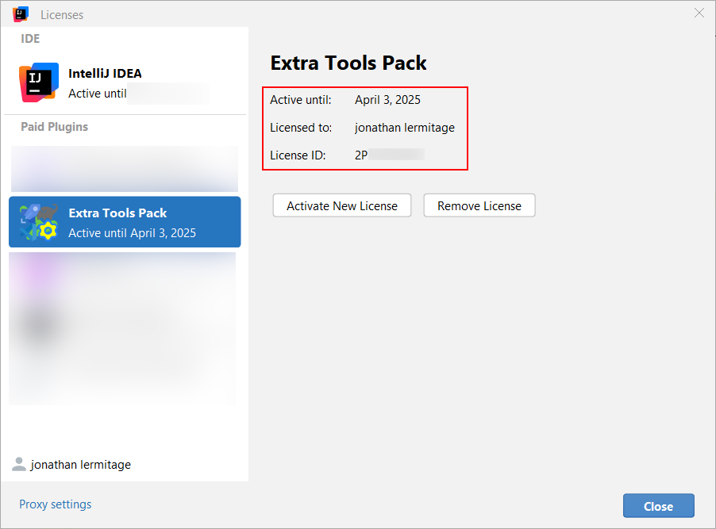This screenshot has height=529, width=716.
Task: Click the 'Active until:' label
Action: coord(301,100)
